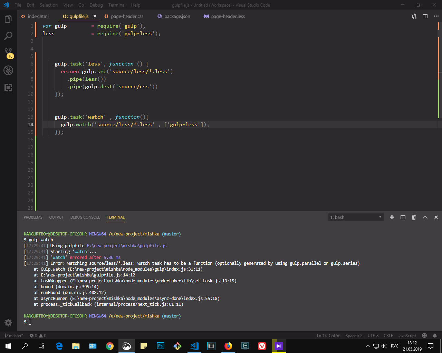Switch to the OUTPUT panel tab
This screenshot has height=353, width=442.
pyautogui.click(x=56, y=217)
